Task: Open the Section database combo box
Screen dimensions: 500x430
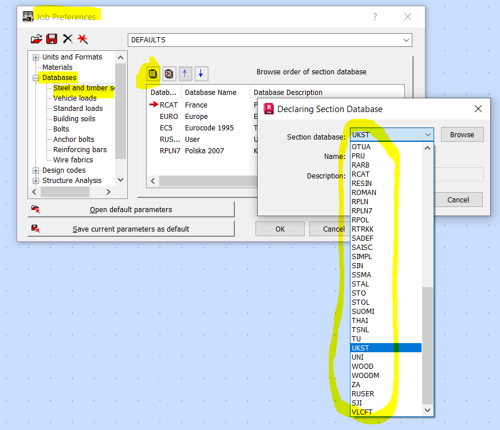Action: click(426, 134)
